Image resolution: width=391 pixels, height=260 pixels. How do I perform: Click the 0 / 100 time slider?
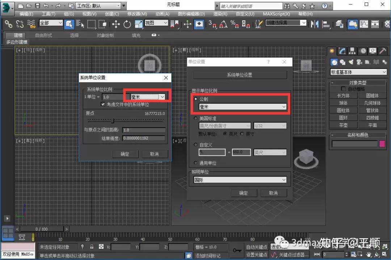point(42,229)
